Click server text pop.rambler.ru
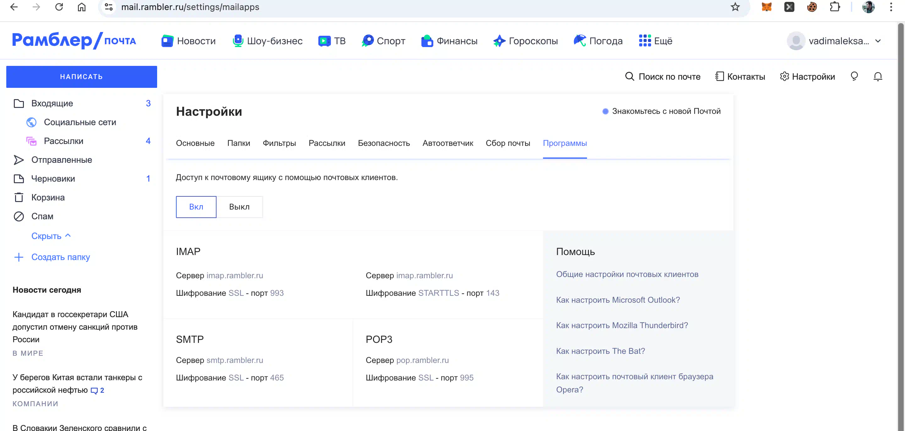 point(422,360)
